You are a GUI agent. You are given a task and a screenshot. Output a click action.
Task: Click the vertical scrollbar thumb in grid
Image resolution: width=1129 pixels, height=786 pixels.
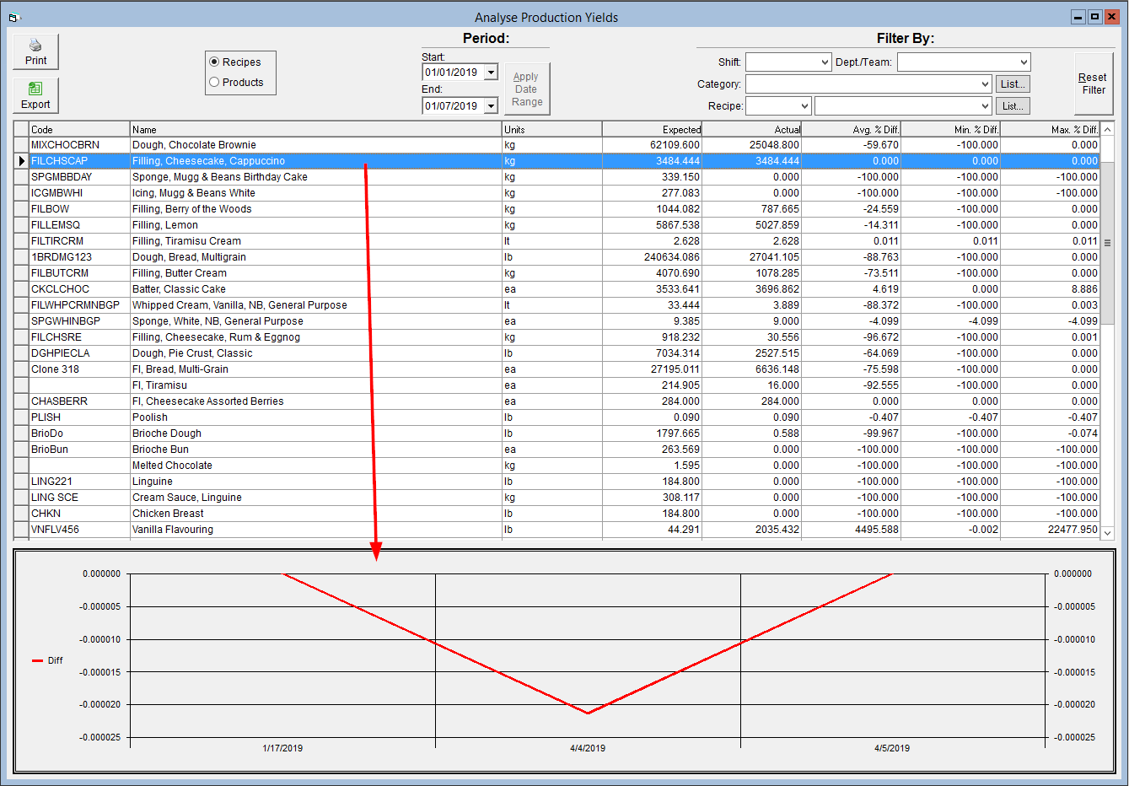click(1108, 243)
